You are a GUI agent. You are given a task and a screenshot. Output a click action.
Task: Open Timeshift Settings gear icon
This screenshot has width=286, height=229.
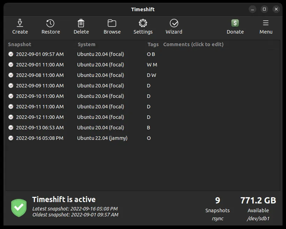(x=143, y=23)
